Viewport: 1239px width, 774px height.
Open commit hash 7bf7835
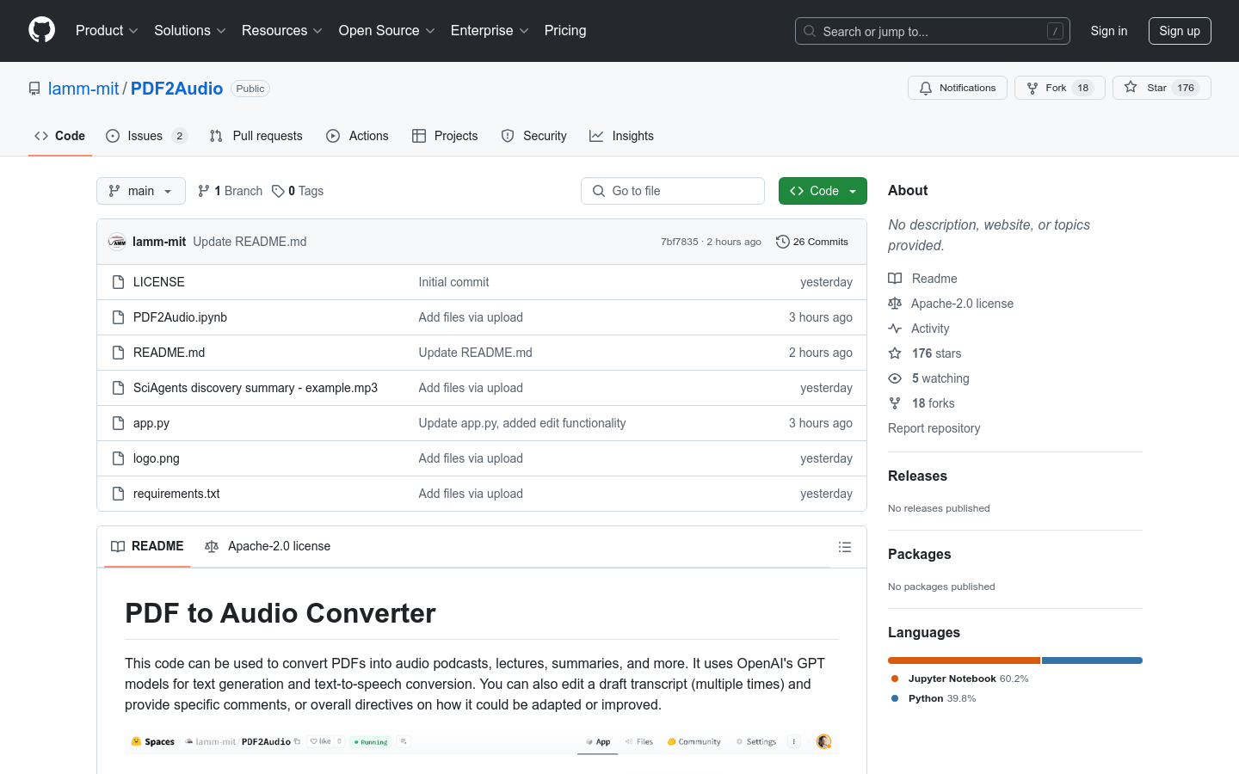click(679, 242)
